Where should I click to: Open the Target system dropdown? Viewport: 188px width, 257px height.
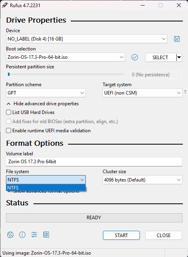tap(142, 93)
